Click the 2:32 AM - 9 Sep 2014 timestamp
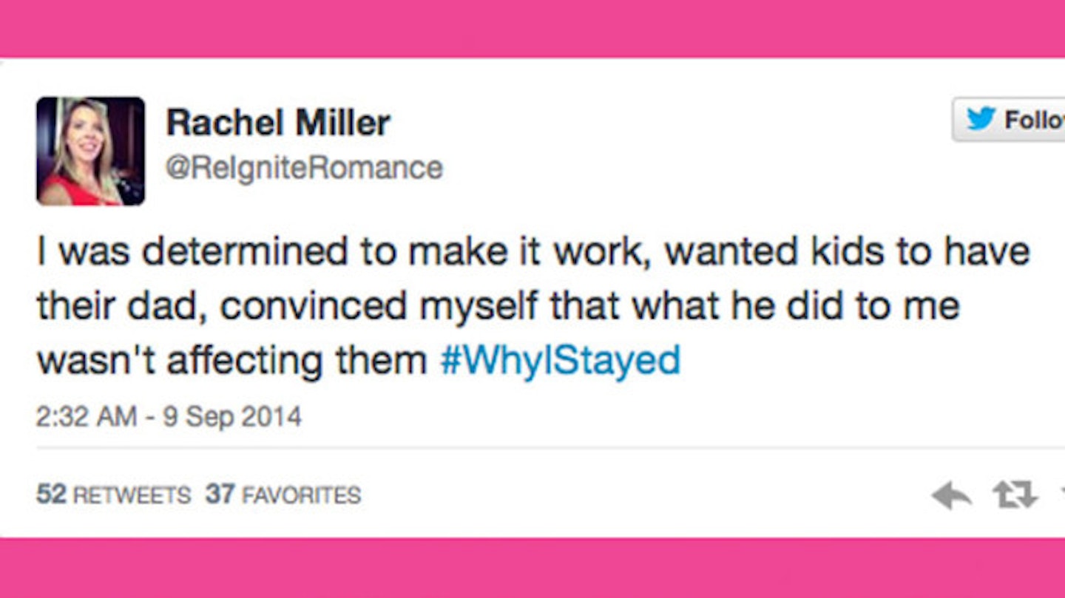 pyautogui.click(x=169, y=416)
